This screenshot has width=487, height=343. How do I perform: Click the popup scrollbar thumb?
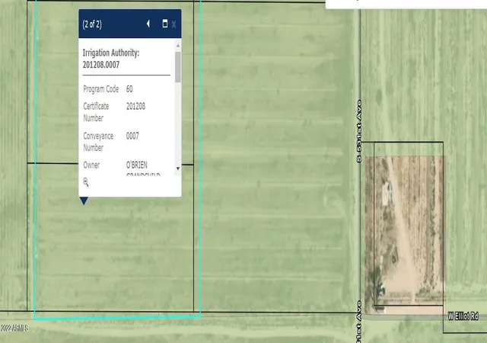(x=177, y=67)
